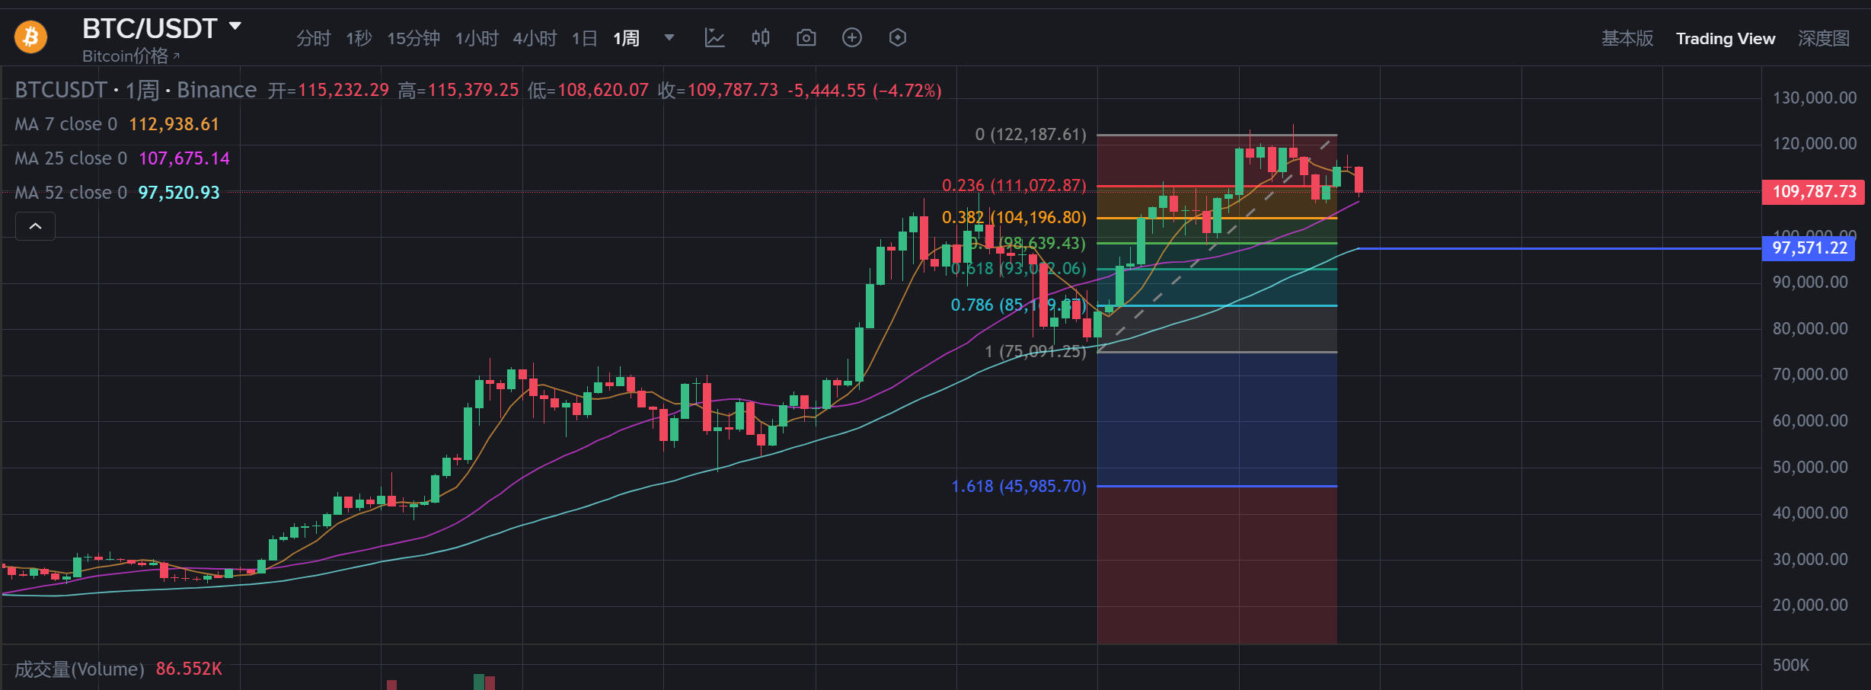
Task: Select the Trading View tab
Action: (x=1725, y=38)
